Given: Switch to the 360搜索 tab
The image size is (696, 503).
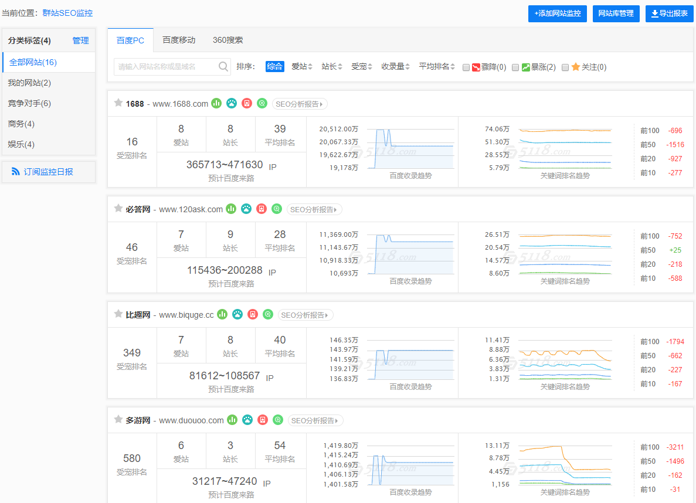Looking at the screenshot, I should (x=228, y=40).
